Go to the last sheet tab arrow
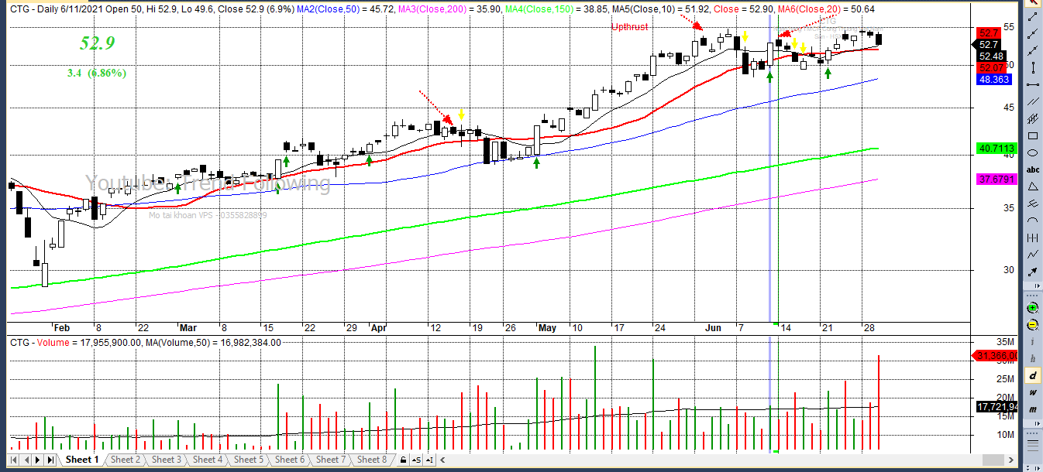The height and width of the screenshot is (472, 1043). pyautogui.click(x=51, y=460)
